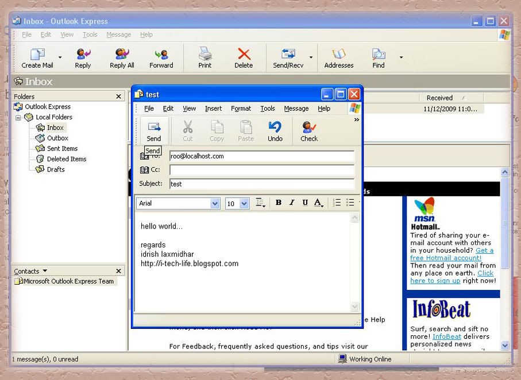Image resolution: width=521 pixels, height=380 pixels.
Task: Select message received 11/12/2009
Action: [x=450, y=109]
